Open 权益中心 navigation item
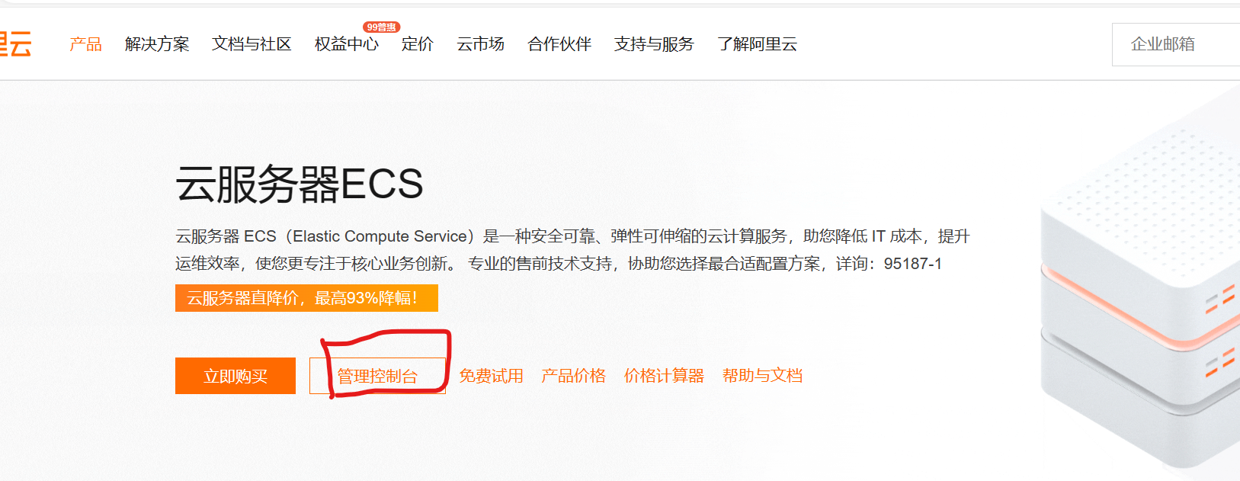Image resolution: width=1240 pixels, height=481 pixels. click(x=347, y=44)
